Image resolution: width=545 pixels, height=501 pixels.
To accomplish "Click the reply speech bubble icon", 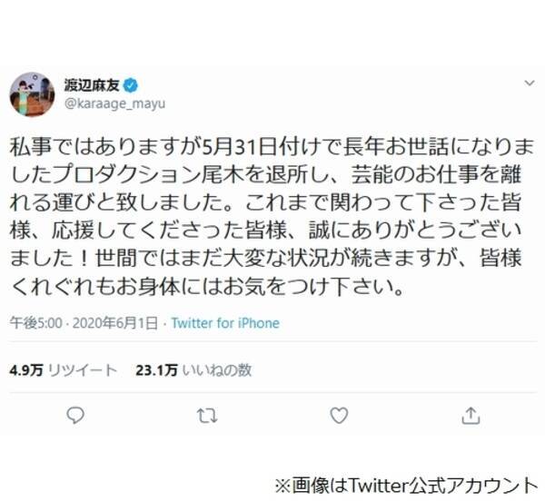I will point(77,415).
